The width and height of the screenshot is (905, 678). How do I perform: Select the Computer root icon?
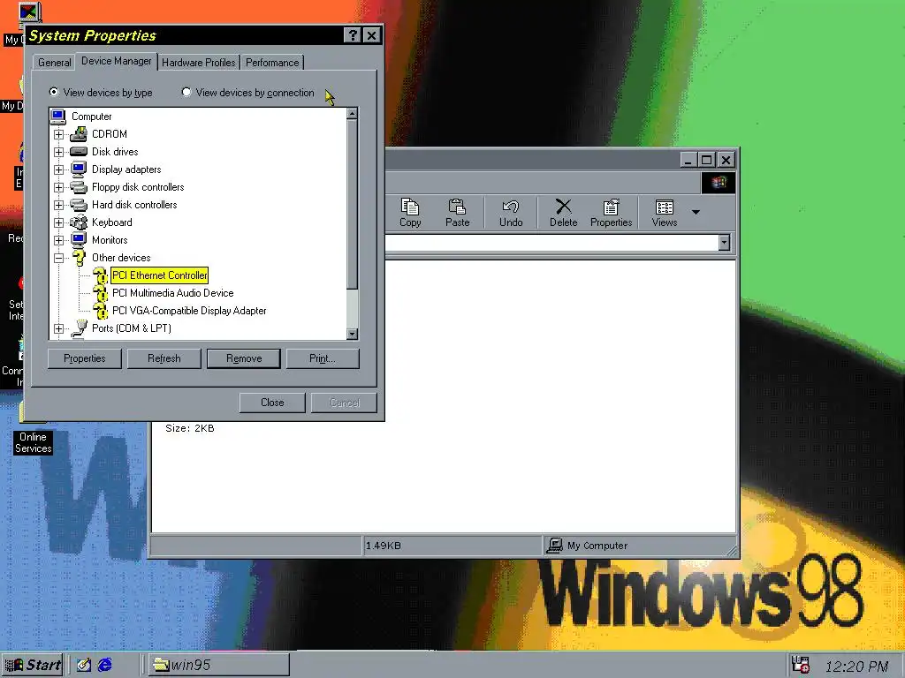[57, 117]
